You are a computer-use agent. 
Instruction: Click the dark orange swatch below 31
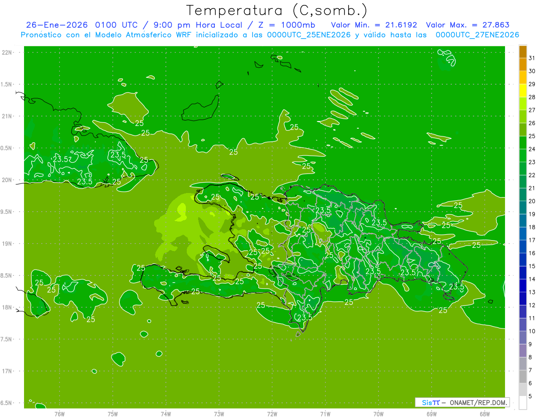pyautogui.click(x=523, y=65)
